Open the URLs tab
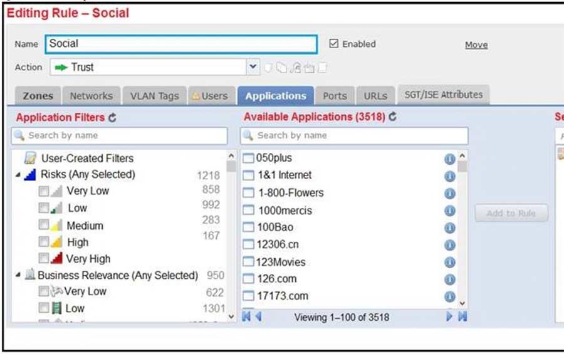Image resolution: width=564 pixels, height=354 pixels. 376,96
